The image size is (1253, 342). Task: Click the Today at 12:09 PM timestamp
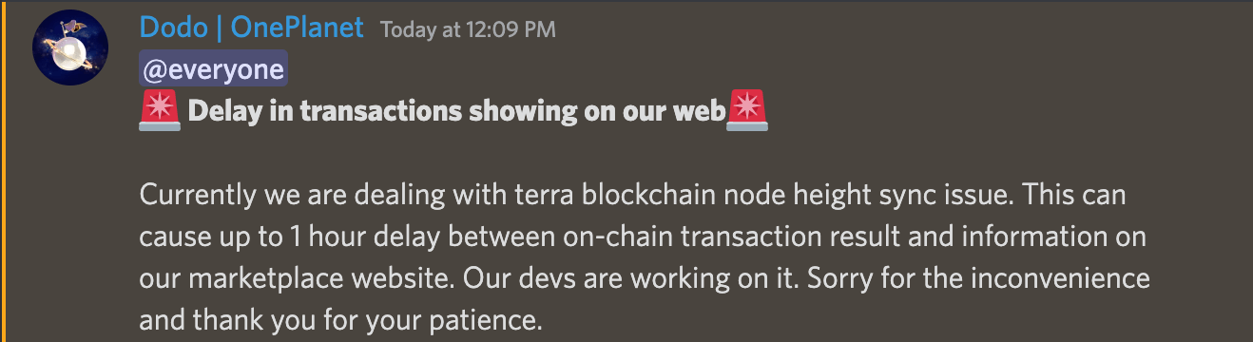coord(468,30)
